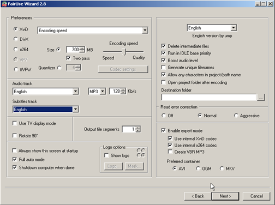Viewport: 275px width, 205px height.
Task: Enable the Show logo checkbox
Action: point(106,155)
